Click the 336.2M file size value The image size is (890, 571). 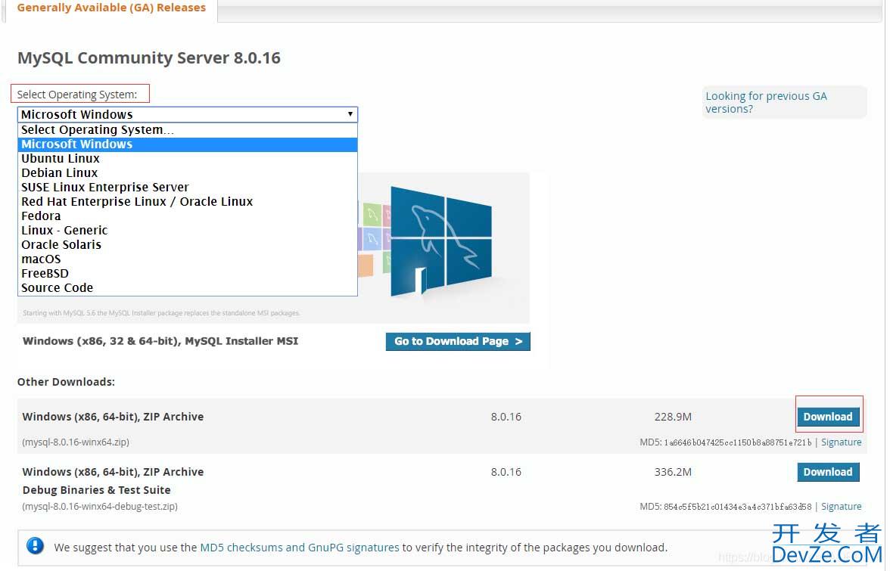673,472
